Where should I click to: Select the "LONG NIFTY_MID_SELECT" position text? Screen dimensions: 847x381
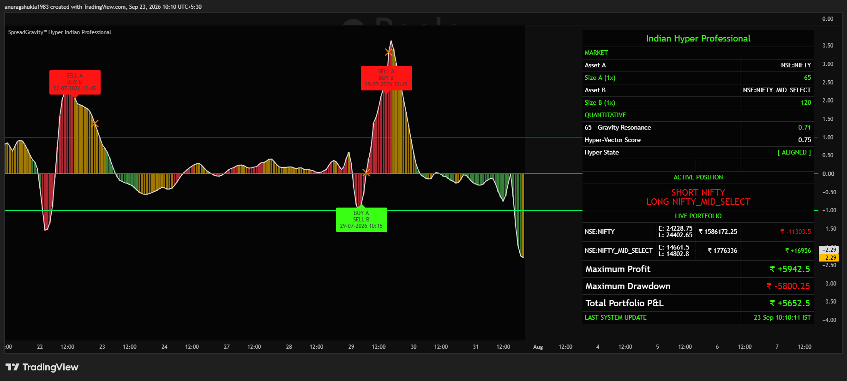(698, 202)
